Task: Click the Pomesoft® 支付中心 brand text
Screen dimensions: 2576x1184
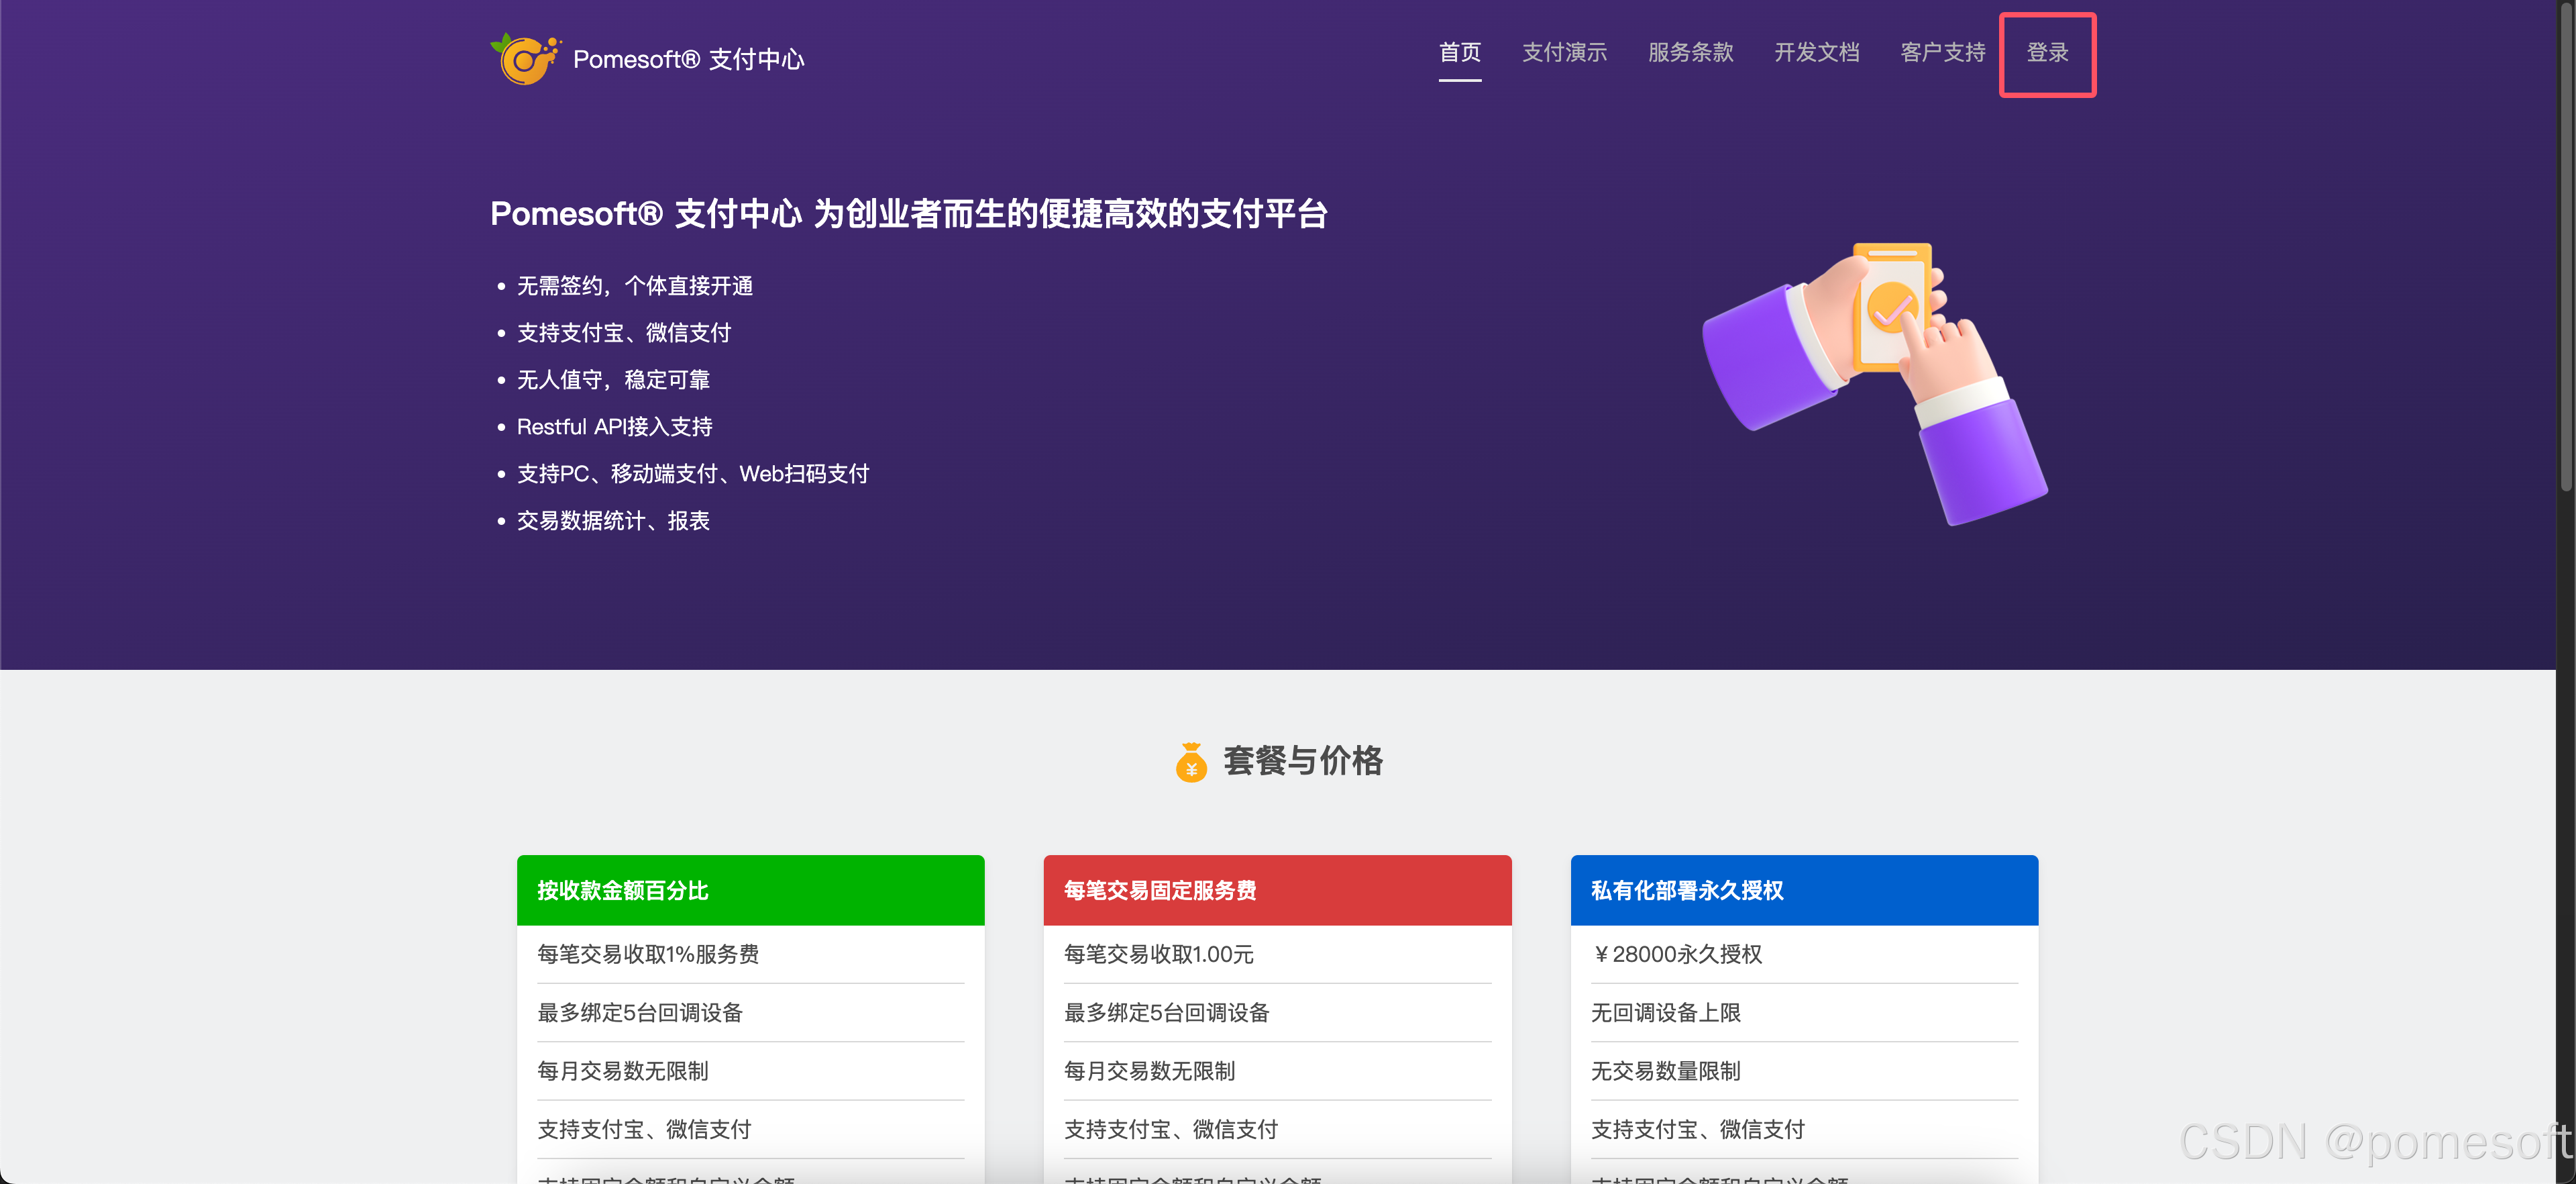Action: [x=688, y=60]
